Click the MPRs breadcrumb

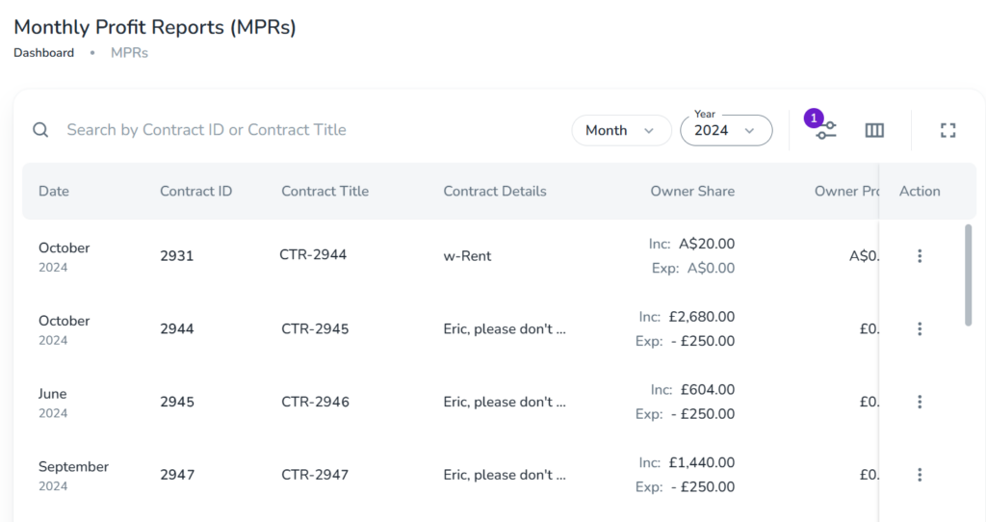click(x=129, y=53)
